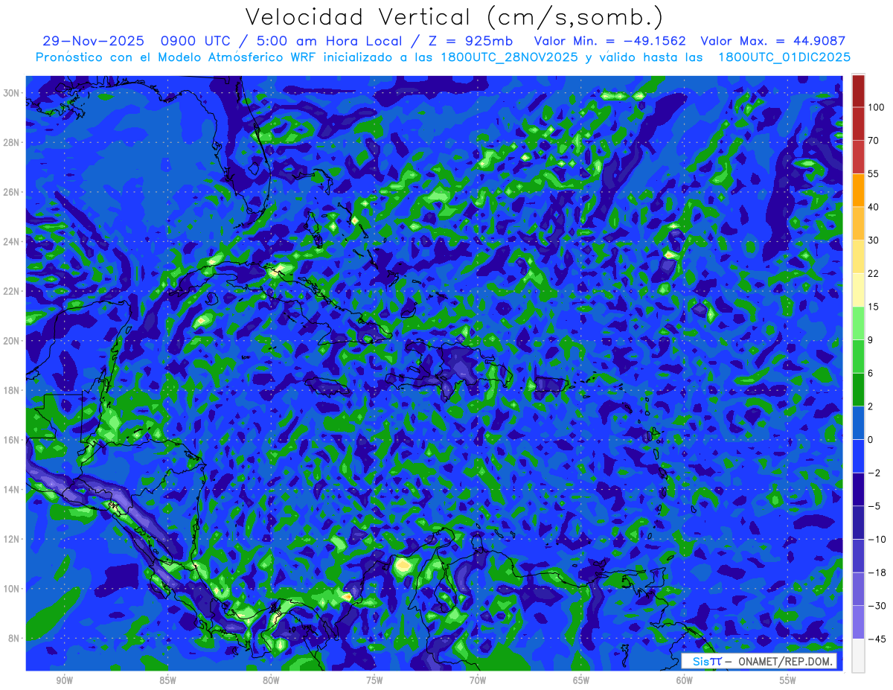Click latitude axis label '30N'
The width and height of the screenshot is (893, 690).
pyautogui.click(x=13, y=93)
